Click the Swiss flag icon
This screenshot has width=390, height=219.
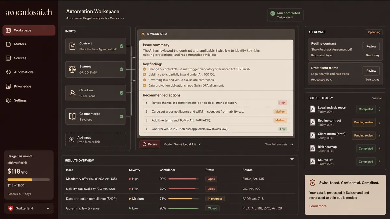(11, 208)
